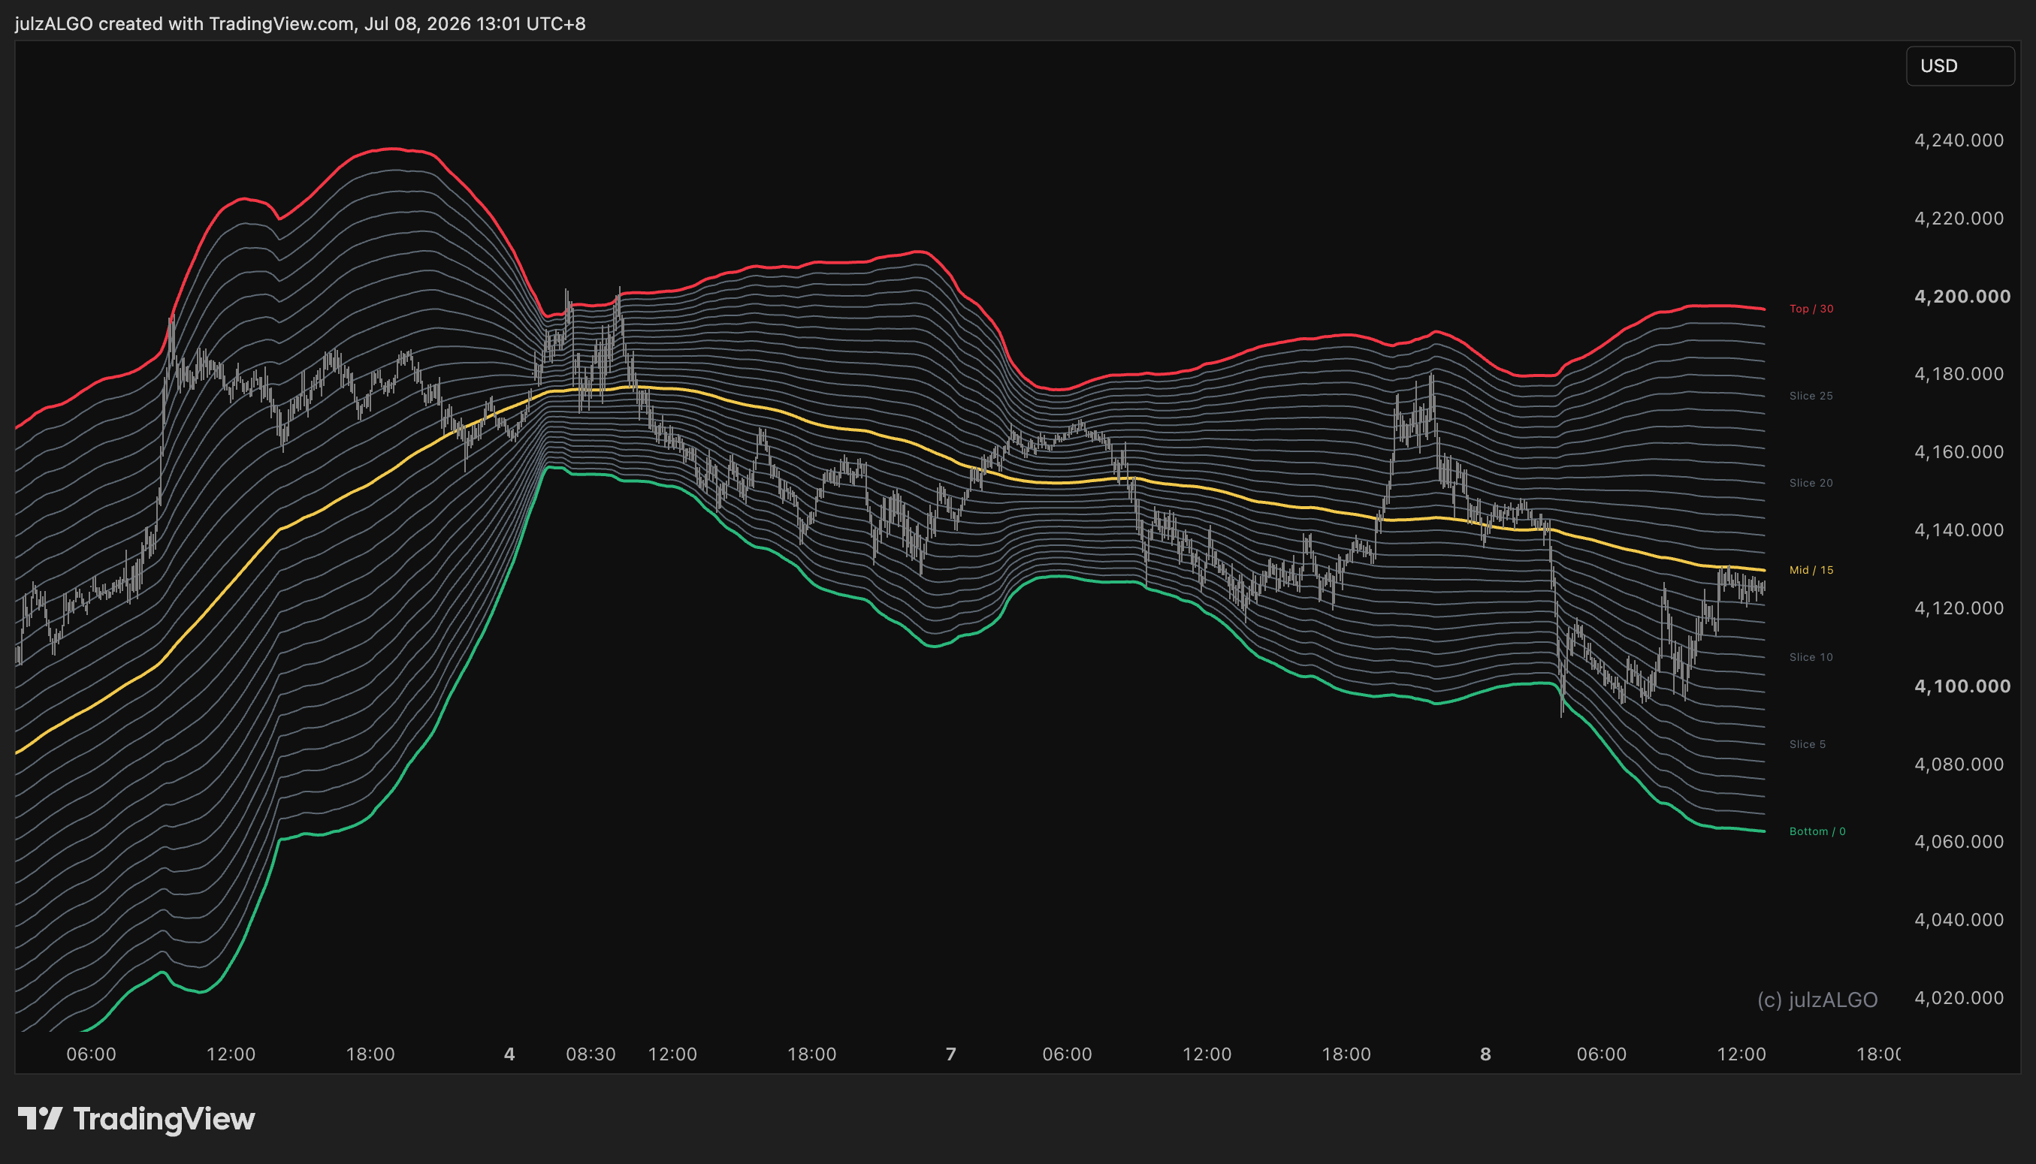Click the 4,240.000 price axis label
The width and height of the screenshot is (2036, 1164).
[1959, 140]
